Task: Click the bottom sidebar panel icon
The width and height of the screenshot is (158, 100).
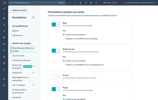Action: click(x=4, y=86)
